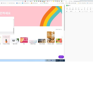Click the sticker icon in blog toolbar
The width and height of the screenshot is (93, 93).
(76, 8)
